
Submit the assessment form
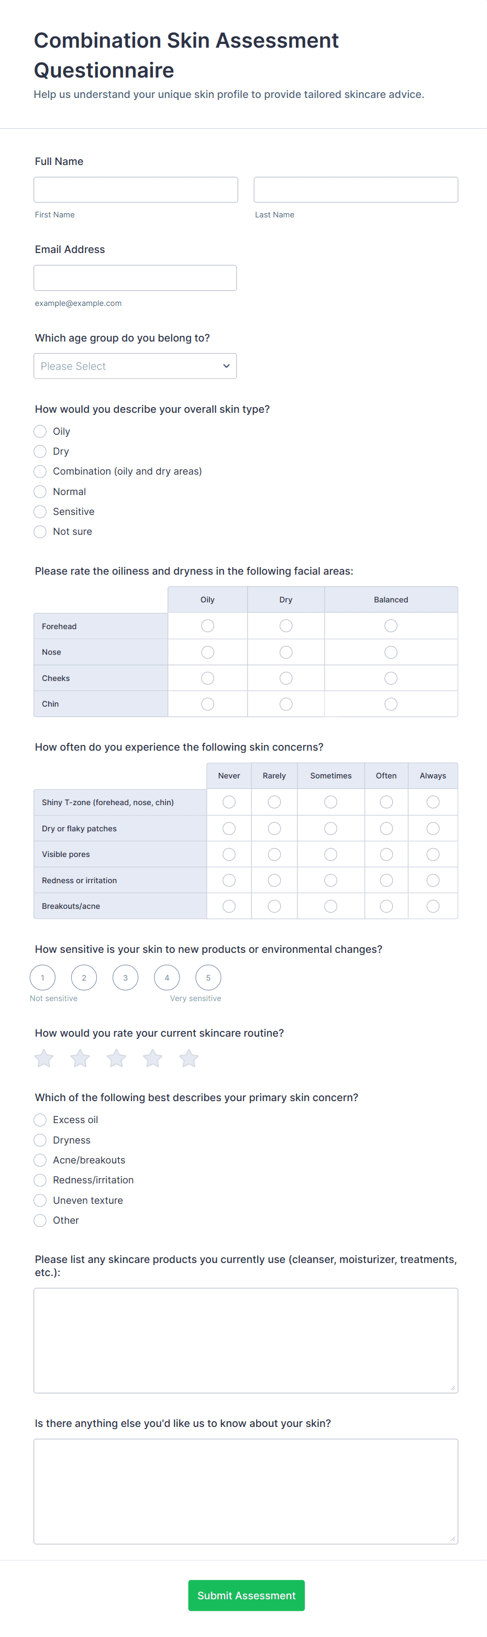click(246, 1595)
